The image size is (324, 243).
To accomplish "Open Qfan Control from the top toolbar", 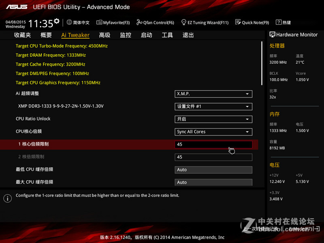I will (x=155, y=23).
